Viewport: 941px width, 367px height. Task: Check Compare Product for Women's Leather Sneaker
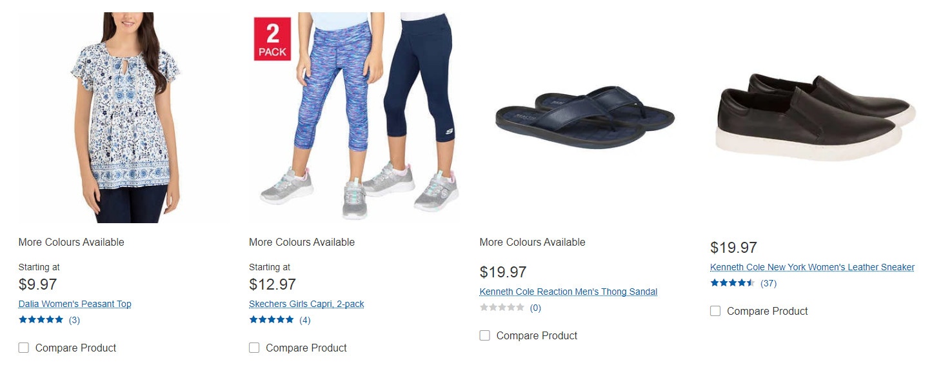tap(715, 311)
